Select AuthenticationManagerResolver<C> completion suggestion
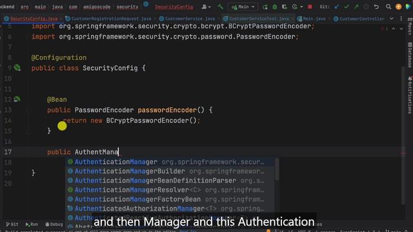The width and height of the screenshot is (413, 232). [169, 190]
